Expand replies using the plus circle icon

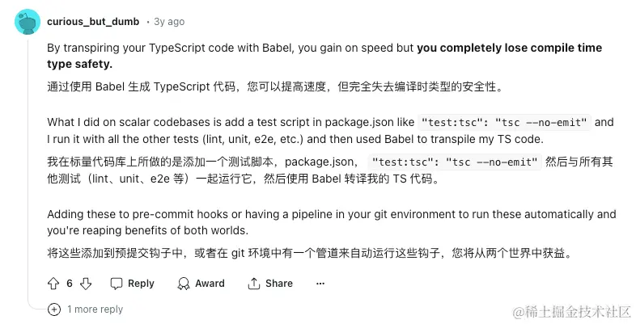(54, 309)
